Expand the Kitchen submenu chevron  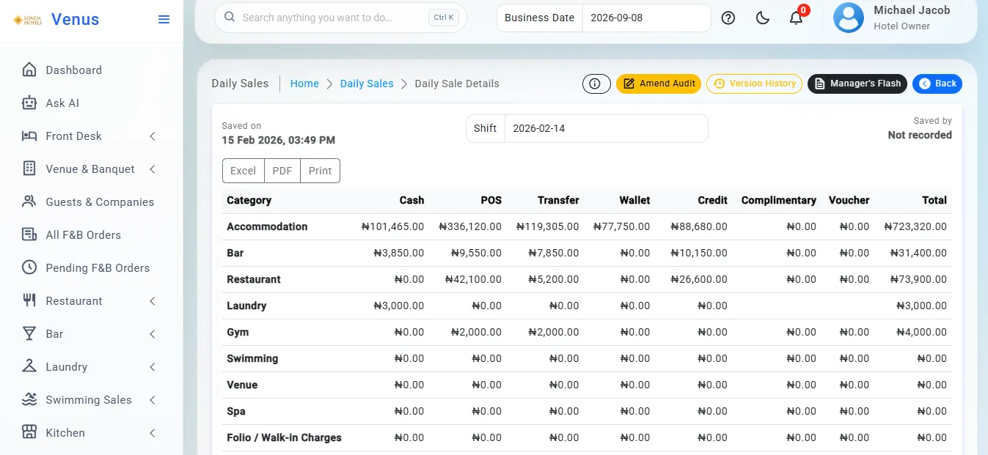[x=153, y=433]
